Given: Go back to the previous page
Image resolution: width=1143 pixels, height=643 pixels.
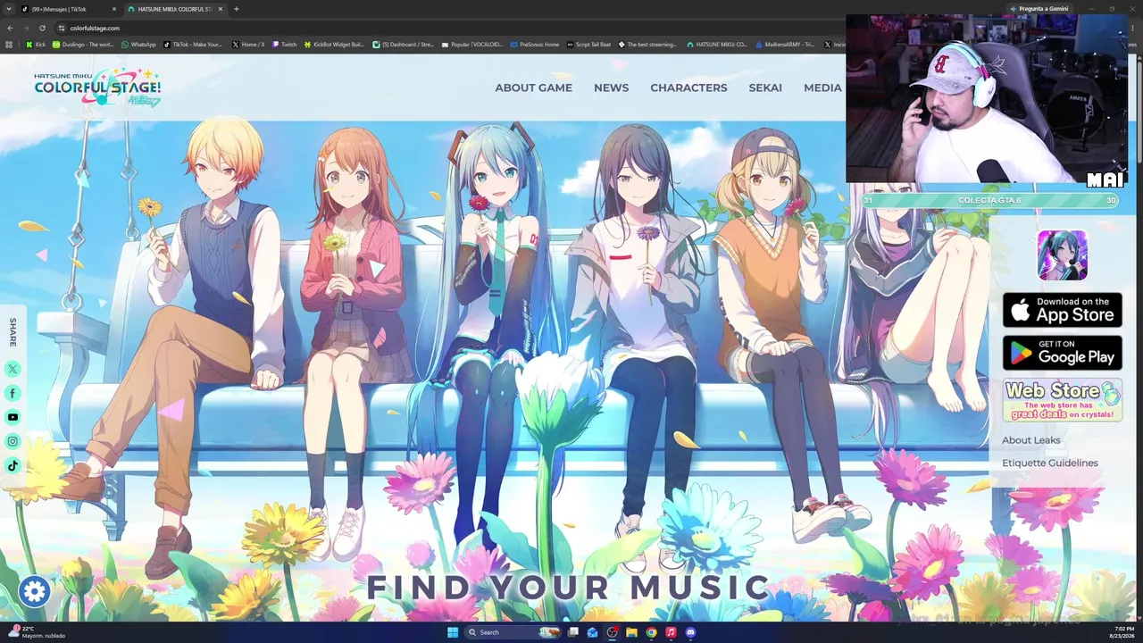Looking at the screenshot, I should [10, 28].
